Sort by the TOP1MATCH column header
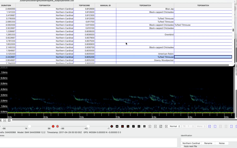 (45, 5)
